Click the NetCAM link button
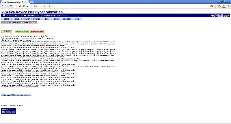The height and width of the screenshot is (124, 231). [12, 23]
